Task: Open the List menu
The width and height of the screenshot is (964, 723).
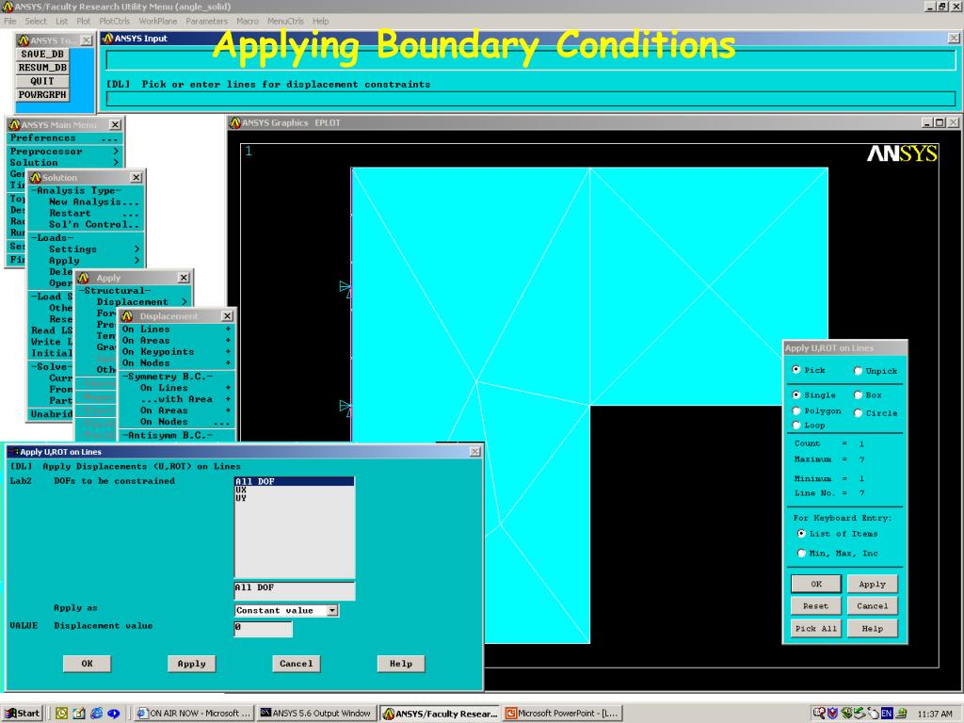Action: click(61, 21)
